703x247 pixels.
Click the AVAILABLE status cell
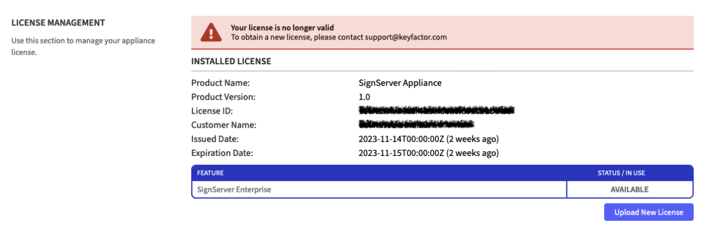(630, 190)
